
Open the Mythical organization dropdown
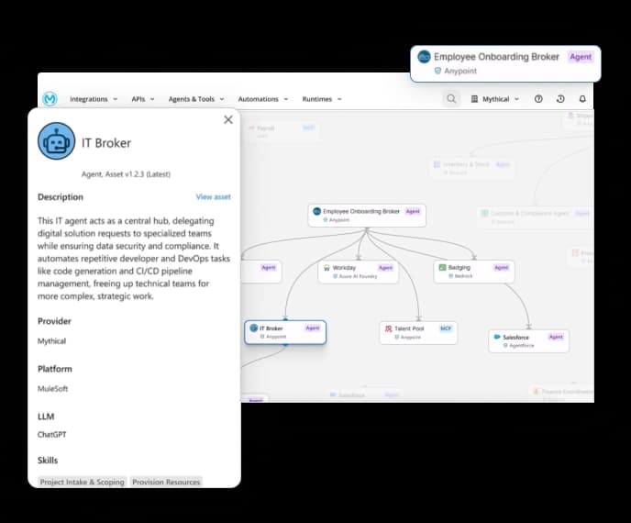(495, 99)
